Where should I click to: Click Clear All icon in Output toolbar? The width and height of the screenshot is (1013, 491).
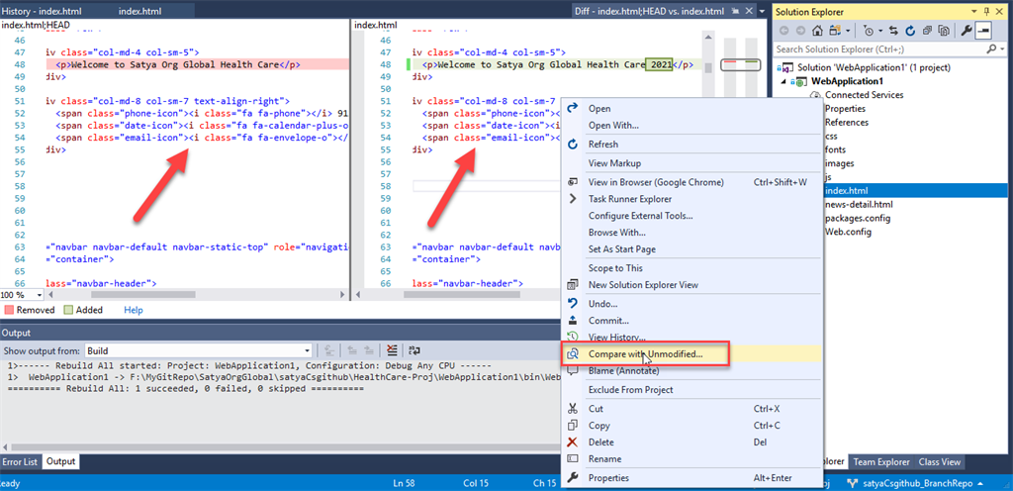(393, 350)
